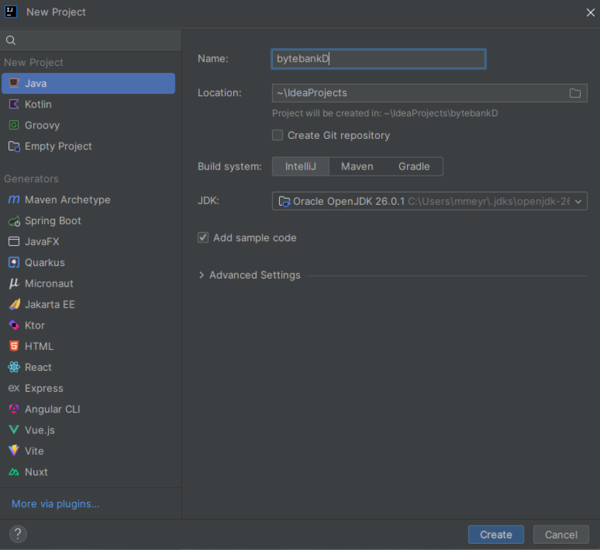Click the Jakarta EE sail icon
This screenshot has height=550, width=600.
[14, 304]
